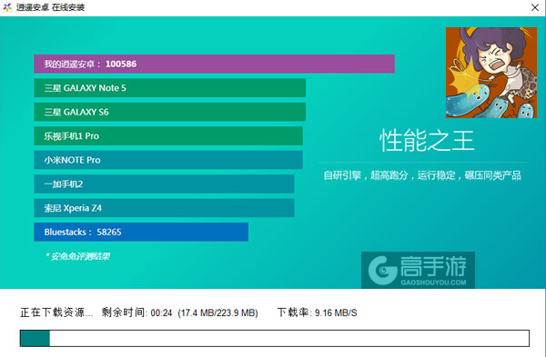
Task: Click the app logo icon in title bar
Action: 7,7
